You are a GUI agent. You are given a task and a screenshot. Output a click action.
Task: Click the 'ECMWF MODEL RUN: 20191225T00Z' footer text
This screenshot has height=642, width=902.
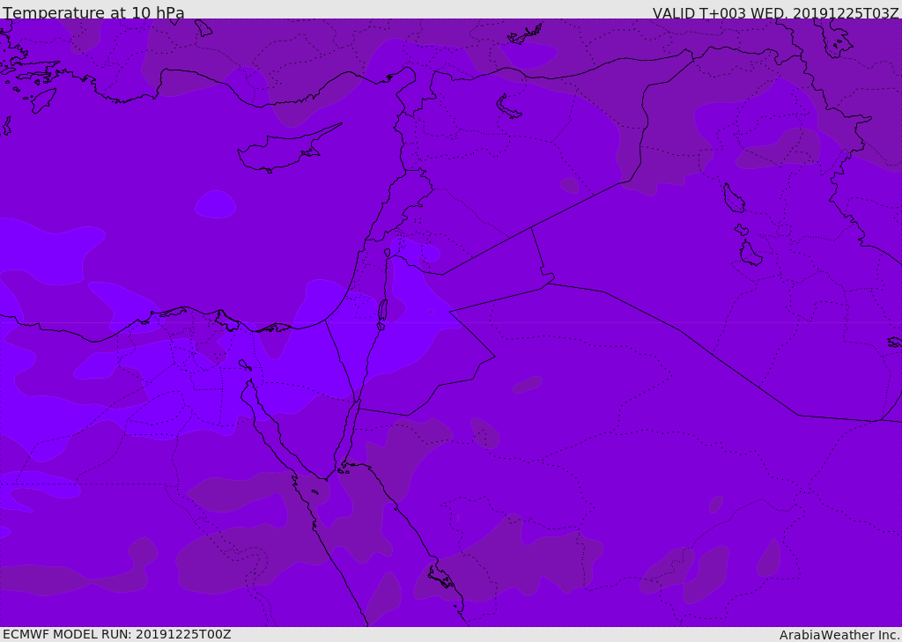[117, 635]
